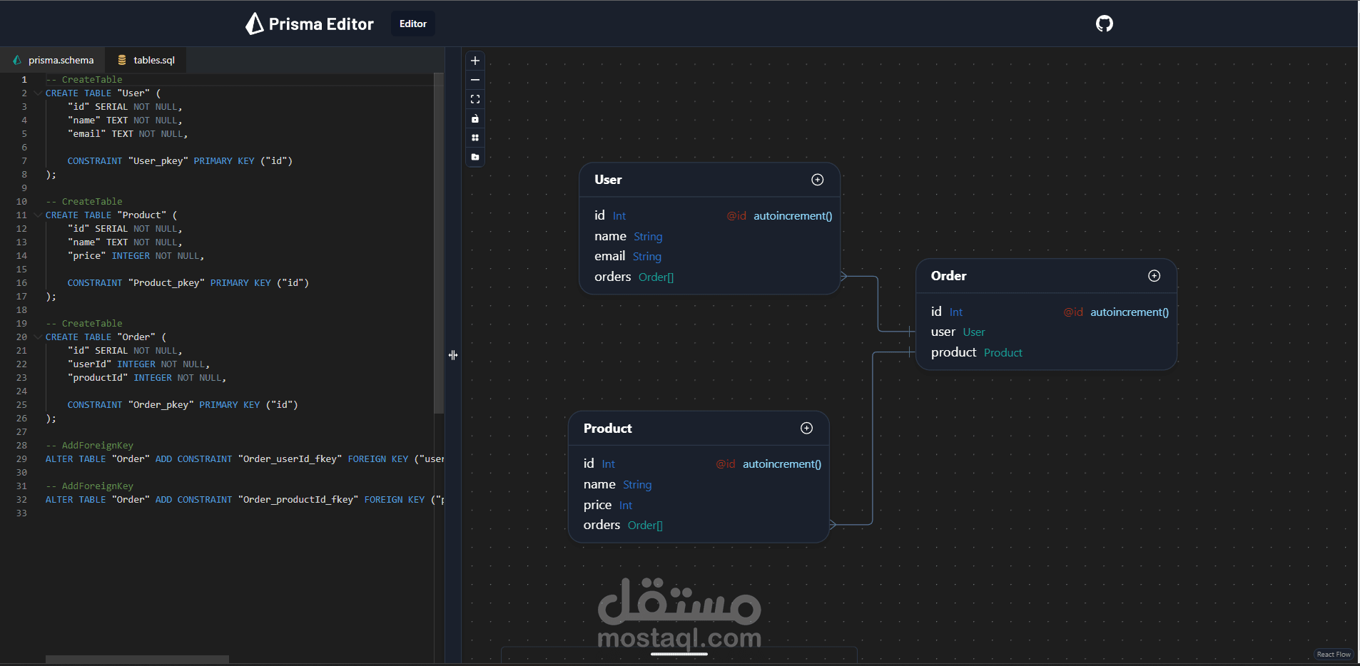Click the "productId" INTEGER NOT NULL code line
The height and width of the screenshot is (666, 1360).
[147, 378]
